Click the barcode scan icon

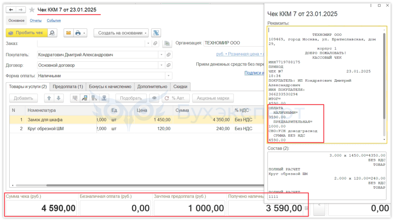tap(75, 98)
